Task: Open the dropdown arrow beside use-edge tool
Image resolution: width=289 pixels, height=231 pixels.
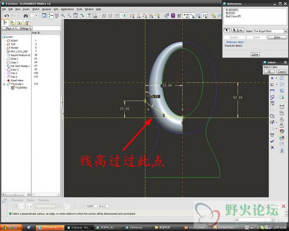Action: 276,84
